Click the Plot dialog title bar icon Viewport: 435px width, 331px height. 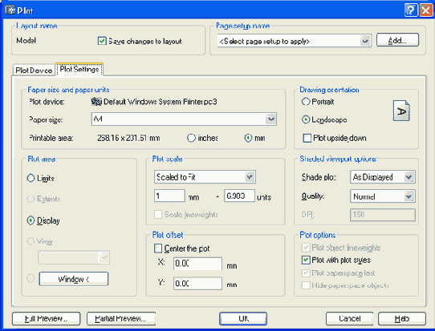point(10,10)
